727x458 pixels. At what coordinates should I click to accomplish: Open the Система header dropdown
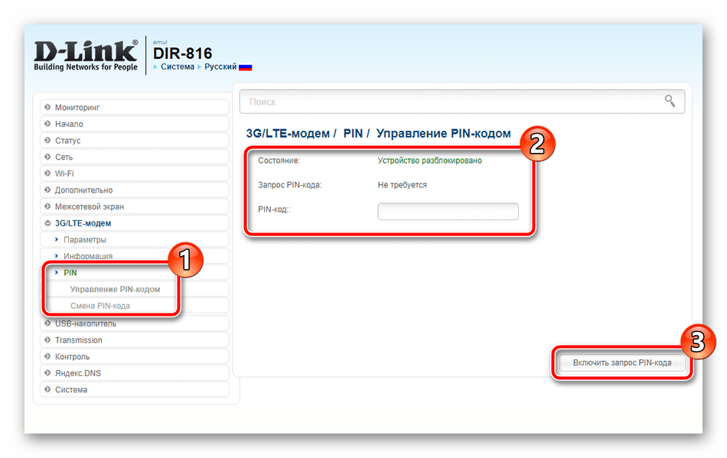177,67
